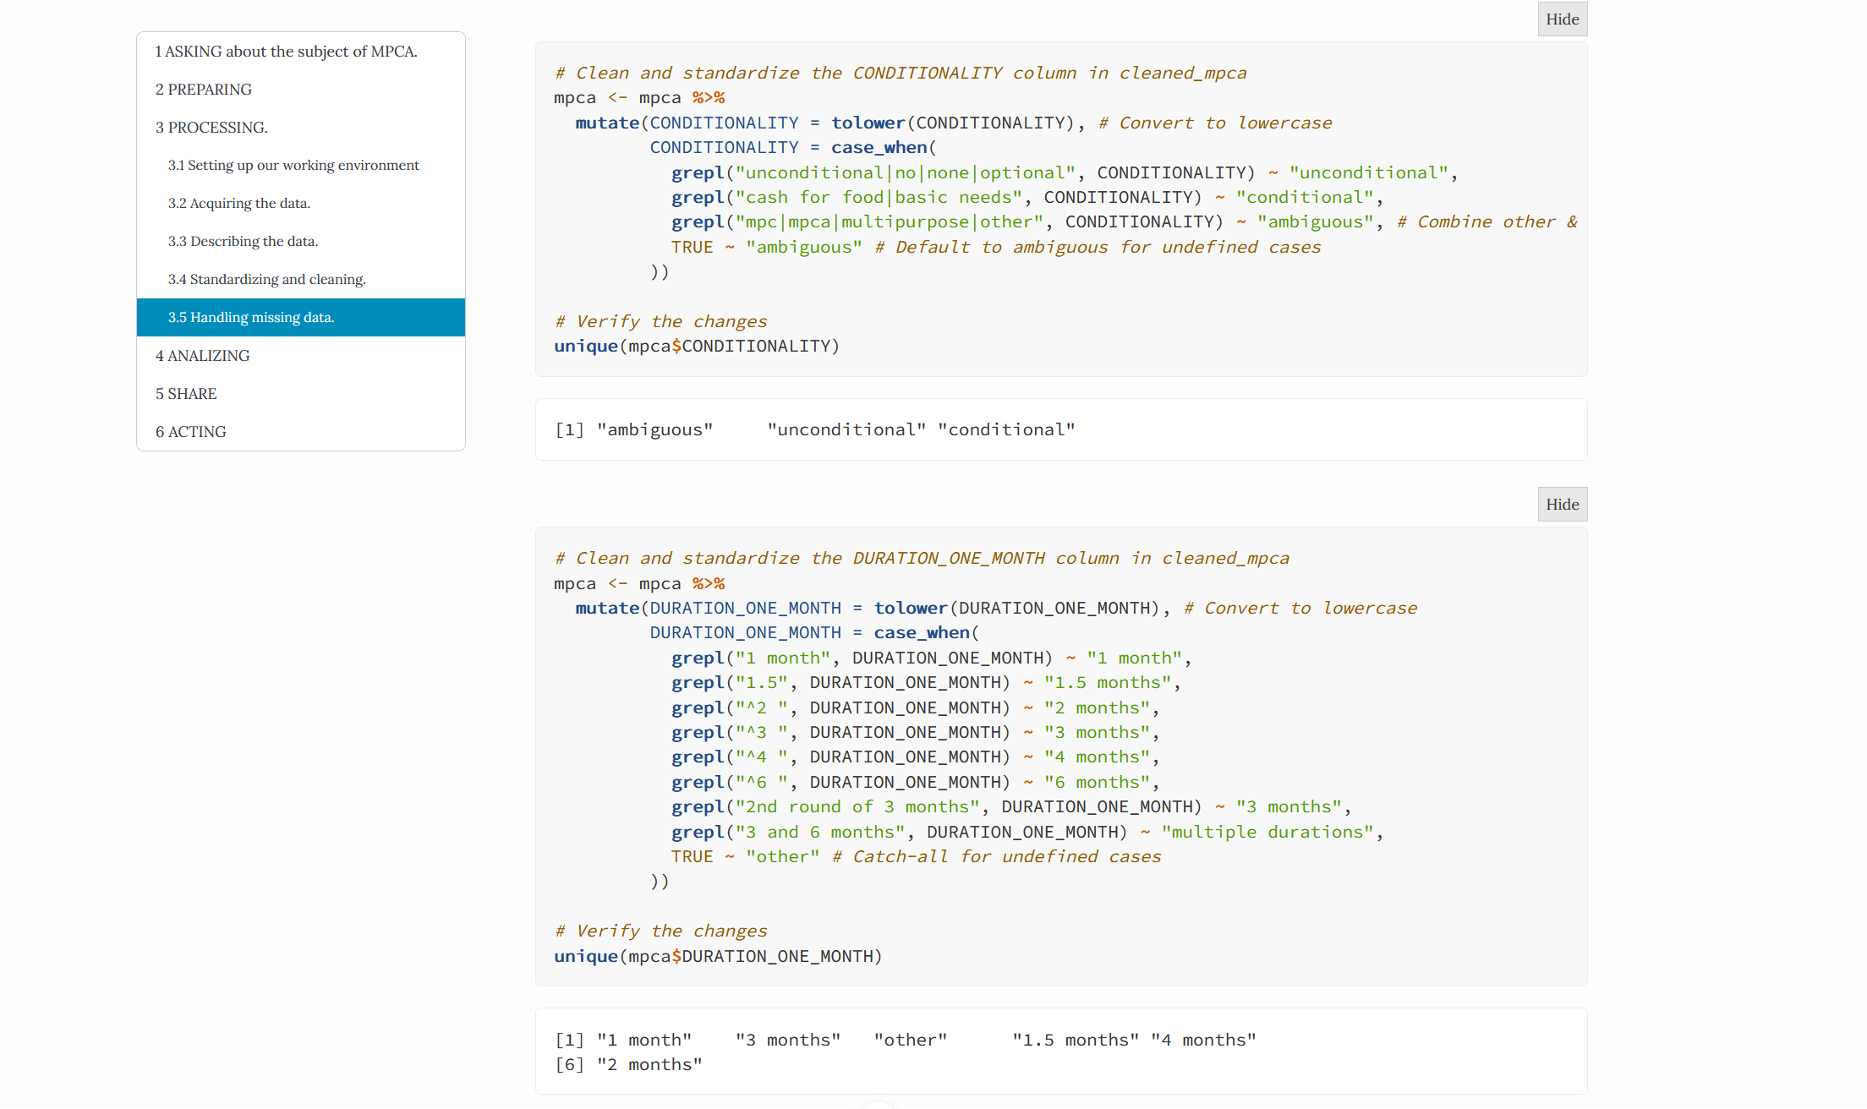Open '3.1 Setting up our working environment'
Image resolution: width=1867 pixels, height=1109 pixels.
click(300, 166)
